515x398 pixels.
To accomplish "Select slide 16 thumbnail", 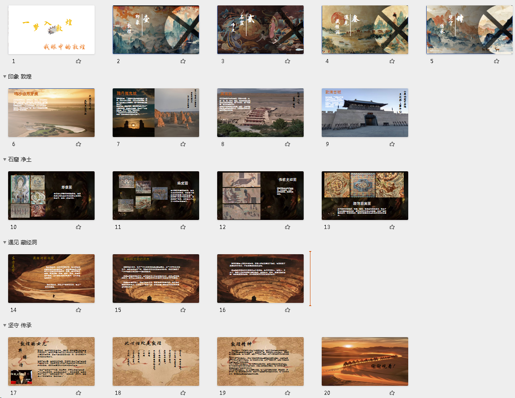I will [x=260, y=279].
